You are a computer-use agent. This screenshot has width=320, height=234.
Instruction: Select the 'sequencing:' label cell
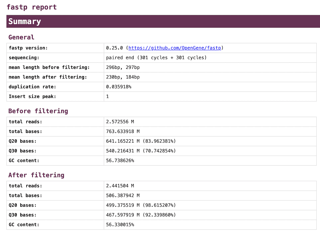pyautogui.click(x=55, y=58)
